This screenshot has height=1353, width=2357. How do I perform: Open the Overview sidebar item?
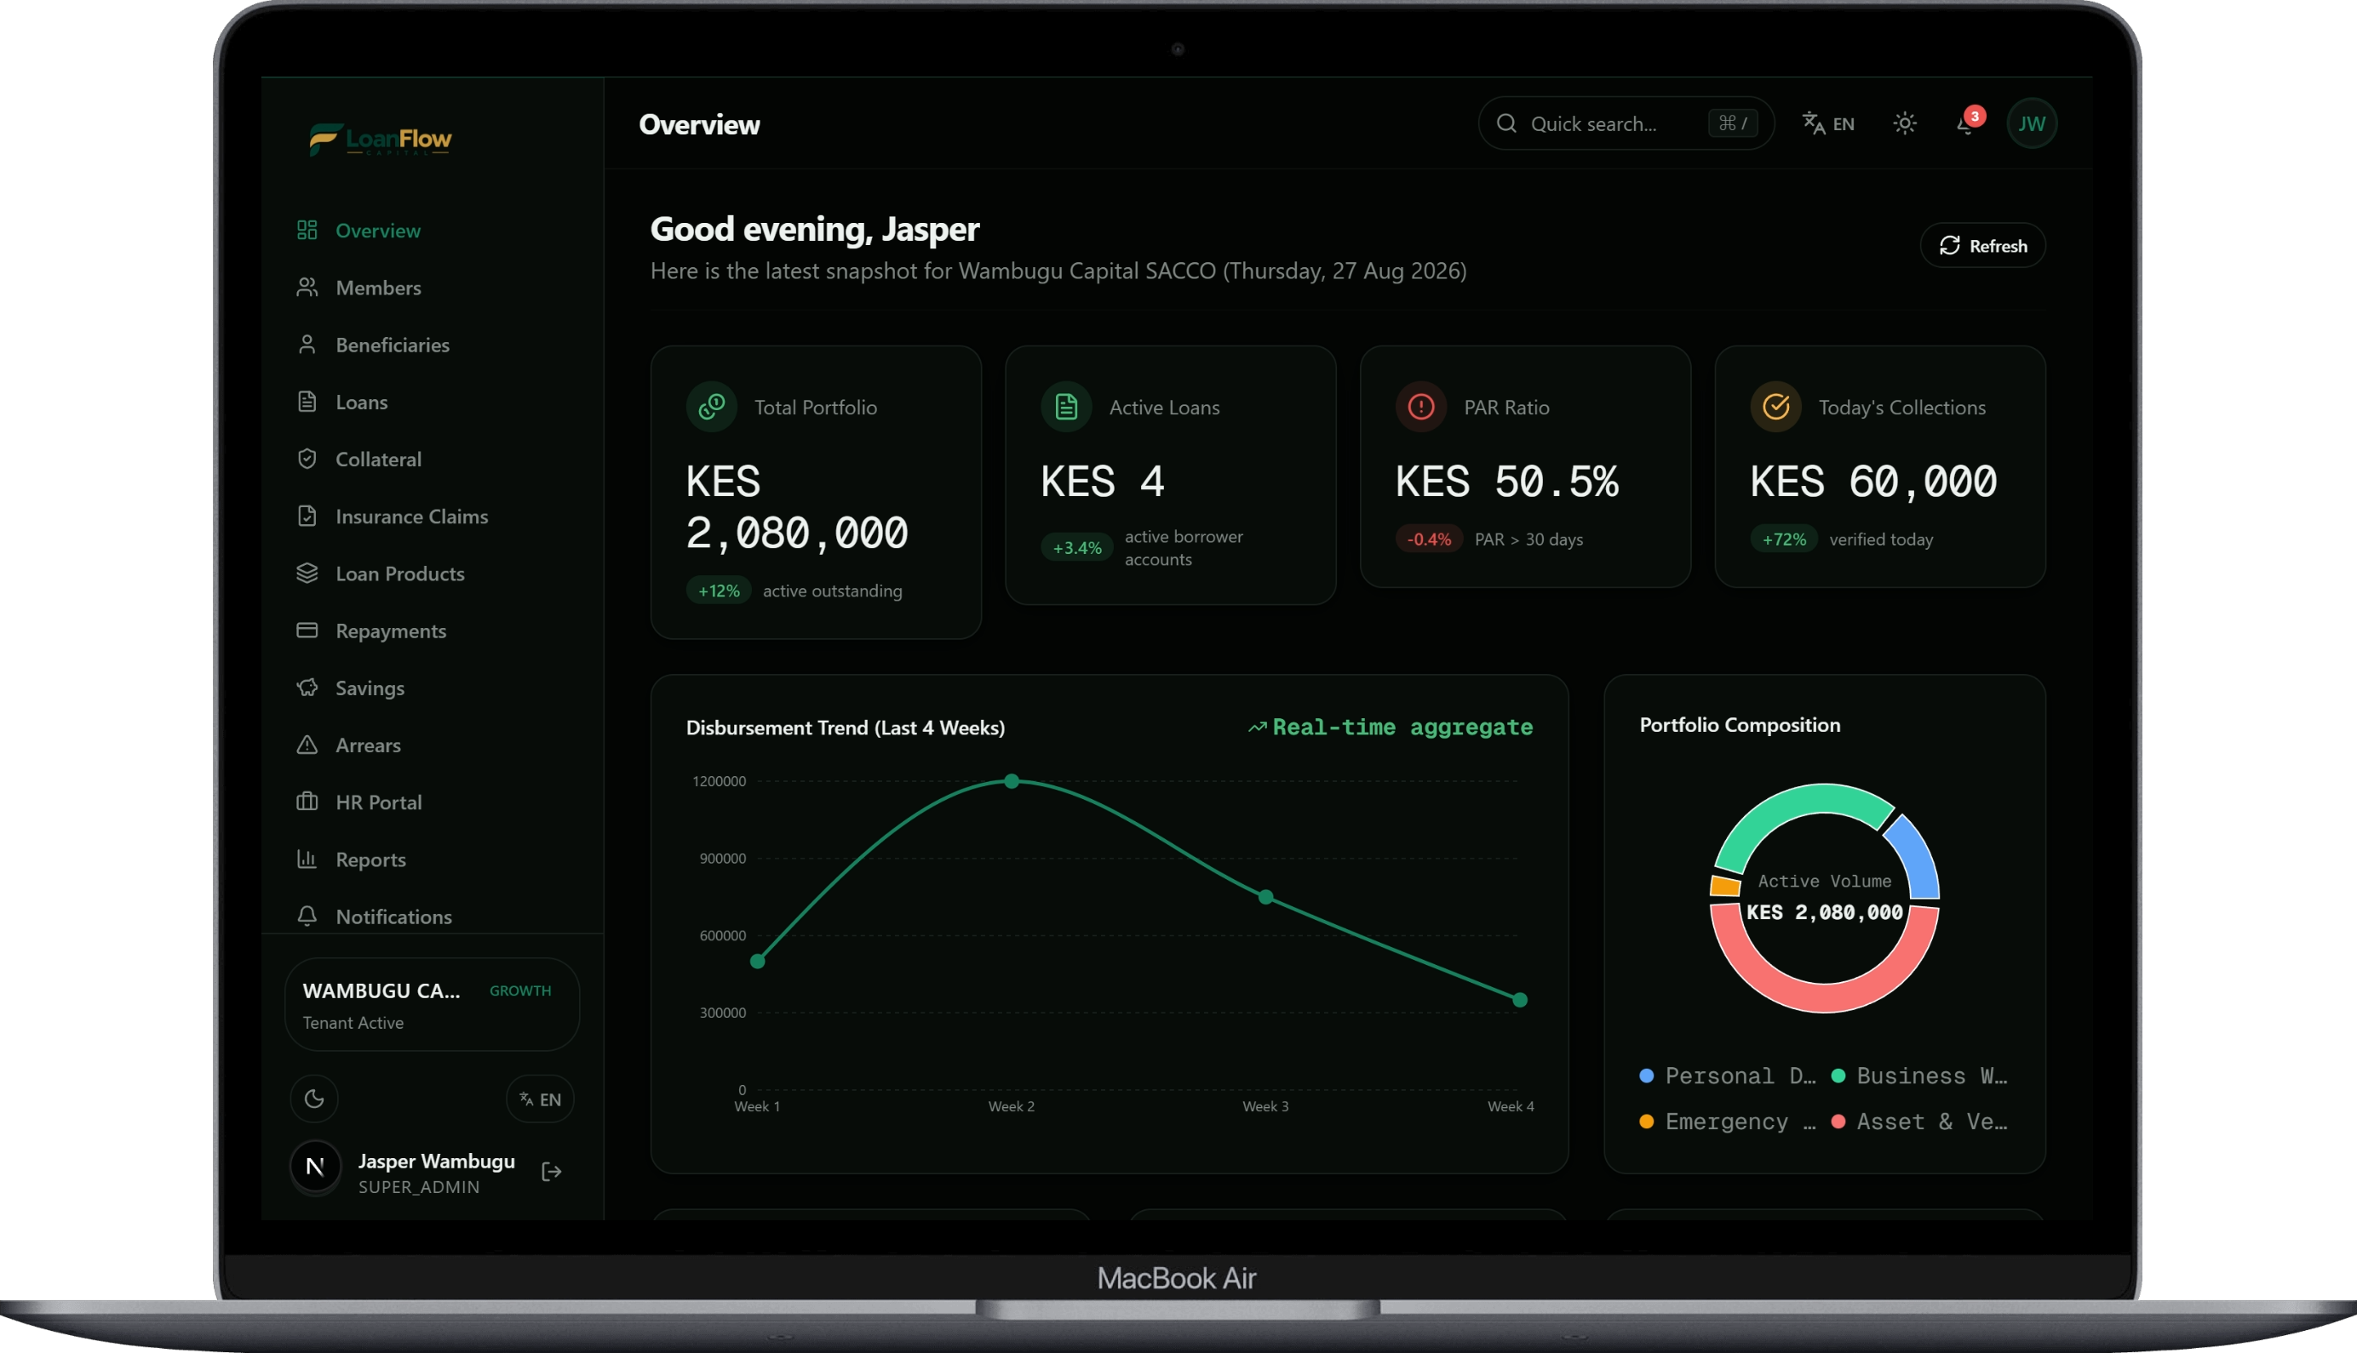click(358, 231)
